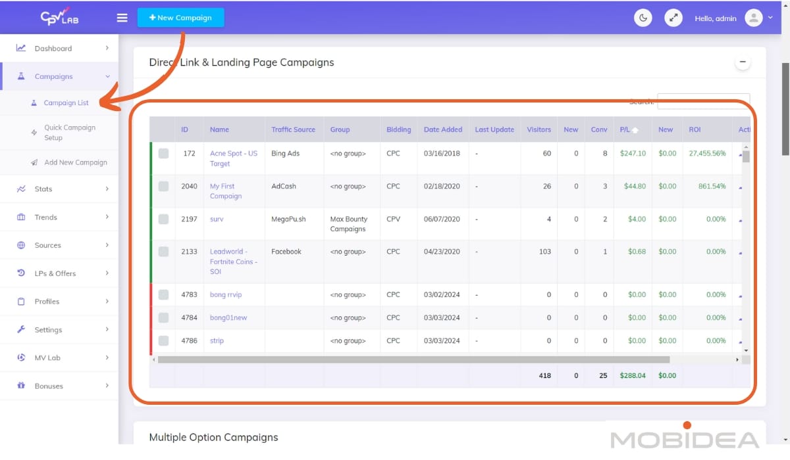This screenshot has height=460, width=790.
Task: Open the CPV Lab logo home link
Action: (x=59, y=17)
